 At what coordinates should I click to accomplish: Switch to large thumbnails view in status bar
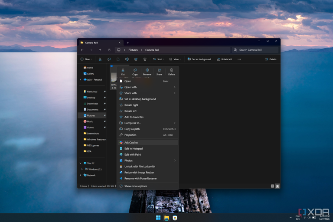coord(277,186)
